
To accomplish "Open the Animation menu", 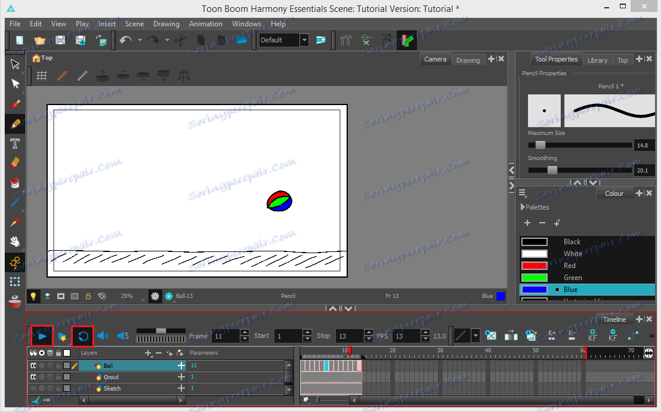I will pyautogui.click(x=205, y=24).
